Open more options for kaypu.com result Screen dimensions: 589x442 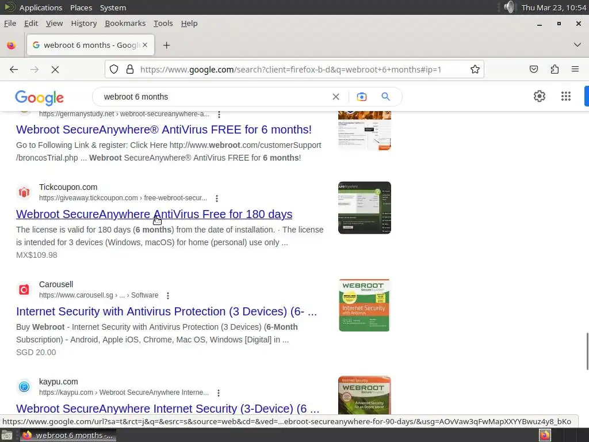point(218,393)
